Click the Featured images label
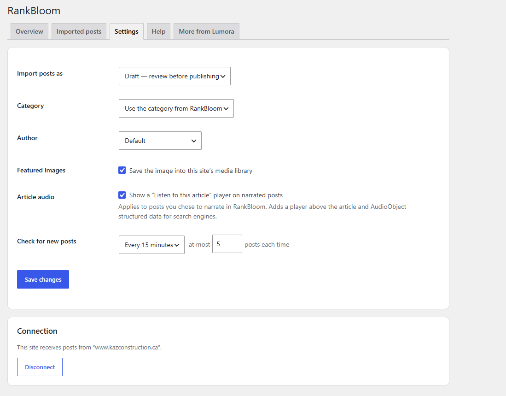This screenshot has width=506, height=396. pyautogui.click(x=41, y=170)
